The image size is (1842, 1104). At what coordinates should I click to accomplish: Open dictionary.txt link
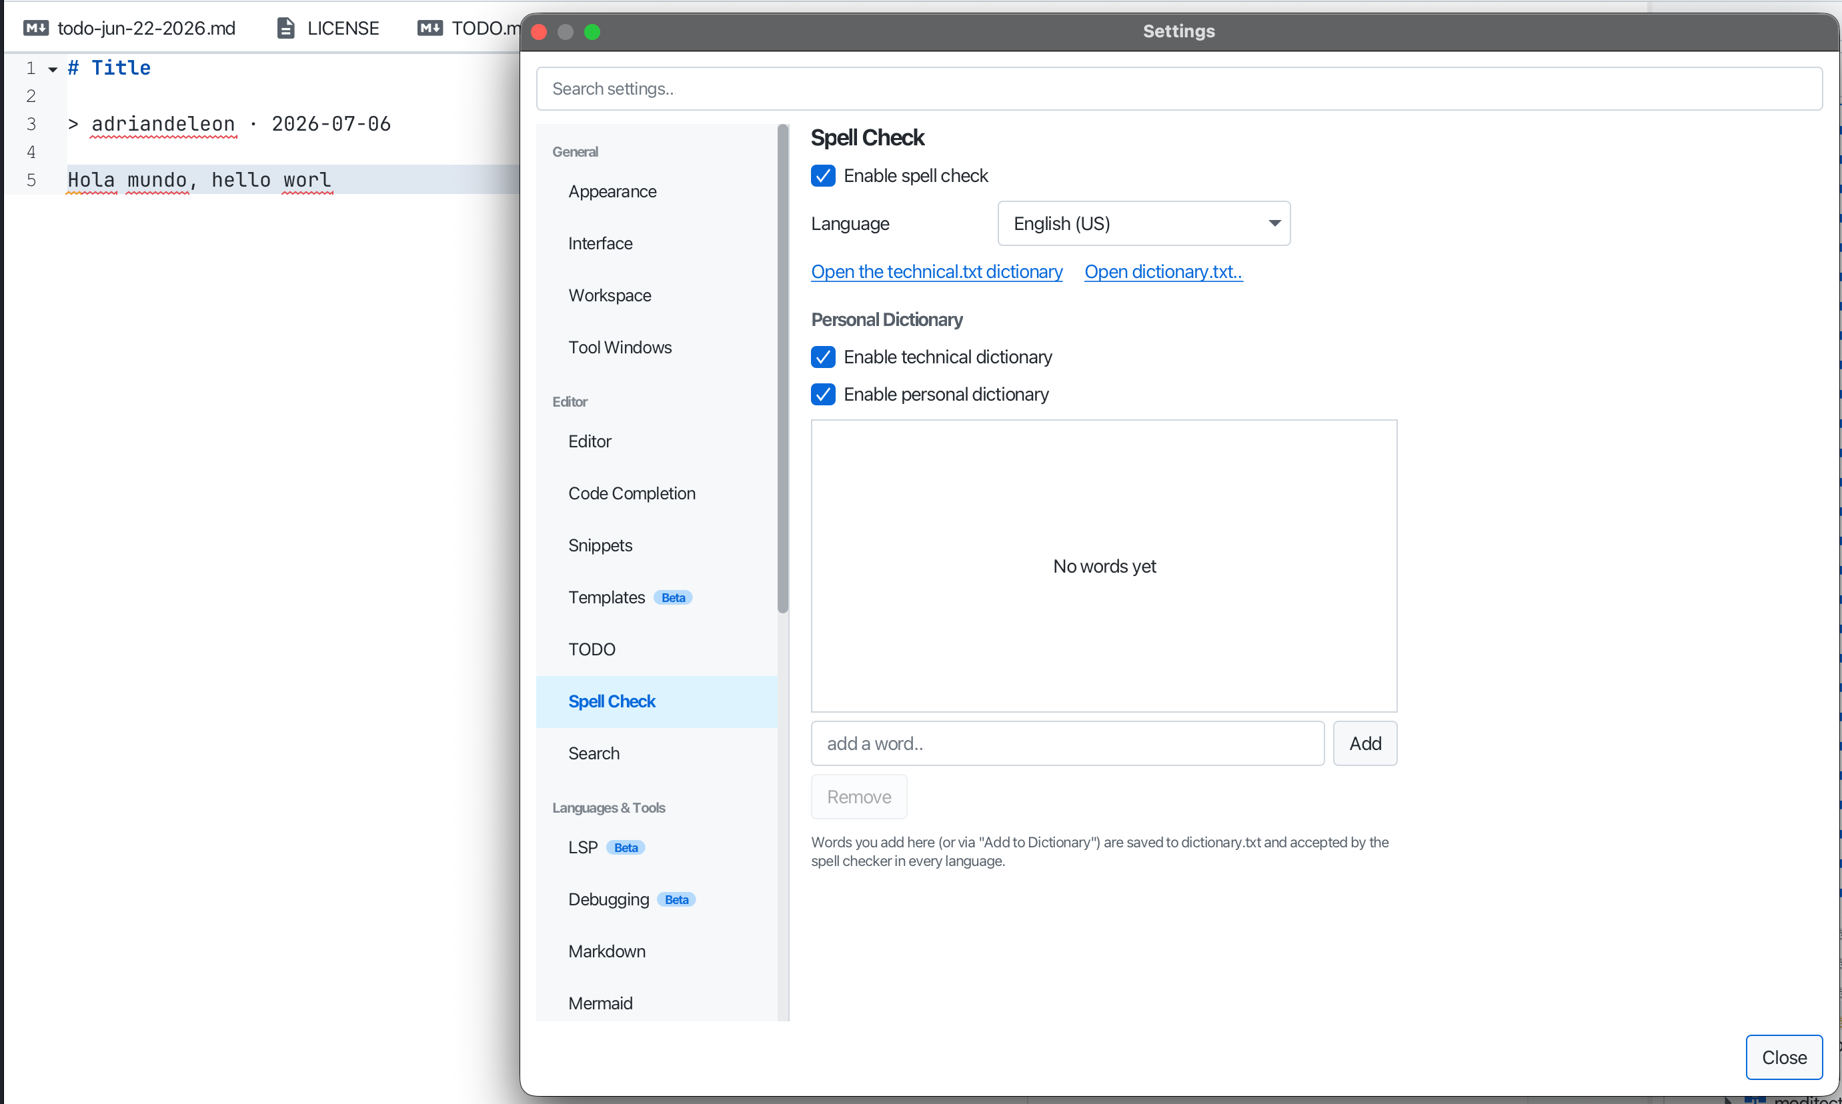[x=1163, y=271]
